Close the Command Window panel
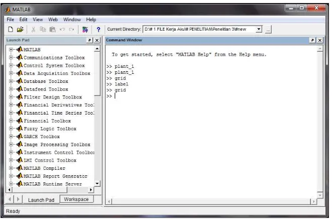332x220 pixels. pyautogui.click(x=320, y=40)
